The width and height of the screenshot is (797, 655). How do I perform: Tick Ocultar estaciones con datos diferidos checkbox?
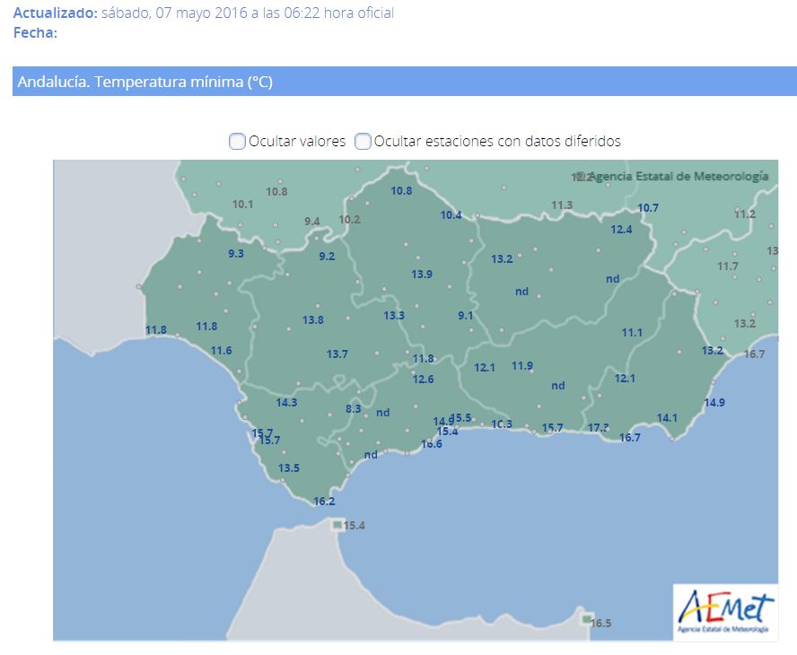(363, 141)
